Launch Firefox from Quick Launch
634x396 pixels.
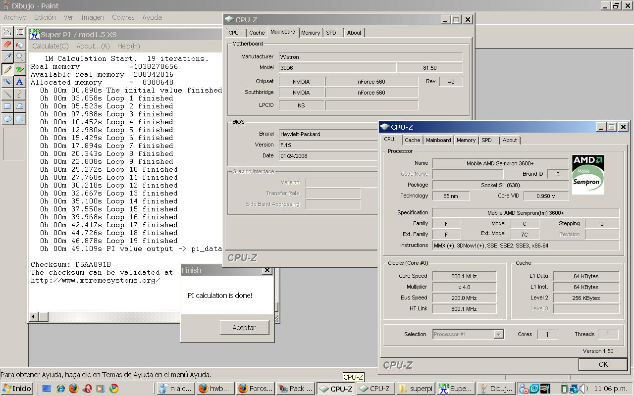(x=74, y=389)
